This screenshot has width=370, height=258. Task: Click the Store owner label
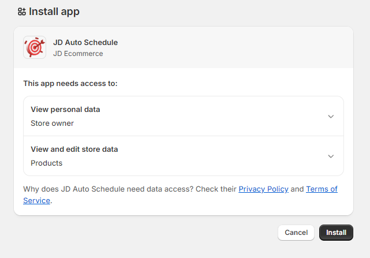(52, 123)
